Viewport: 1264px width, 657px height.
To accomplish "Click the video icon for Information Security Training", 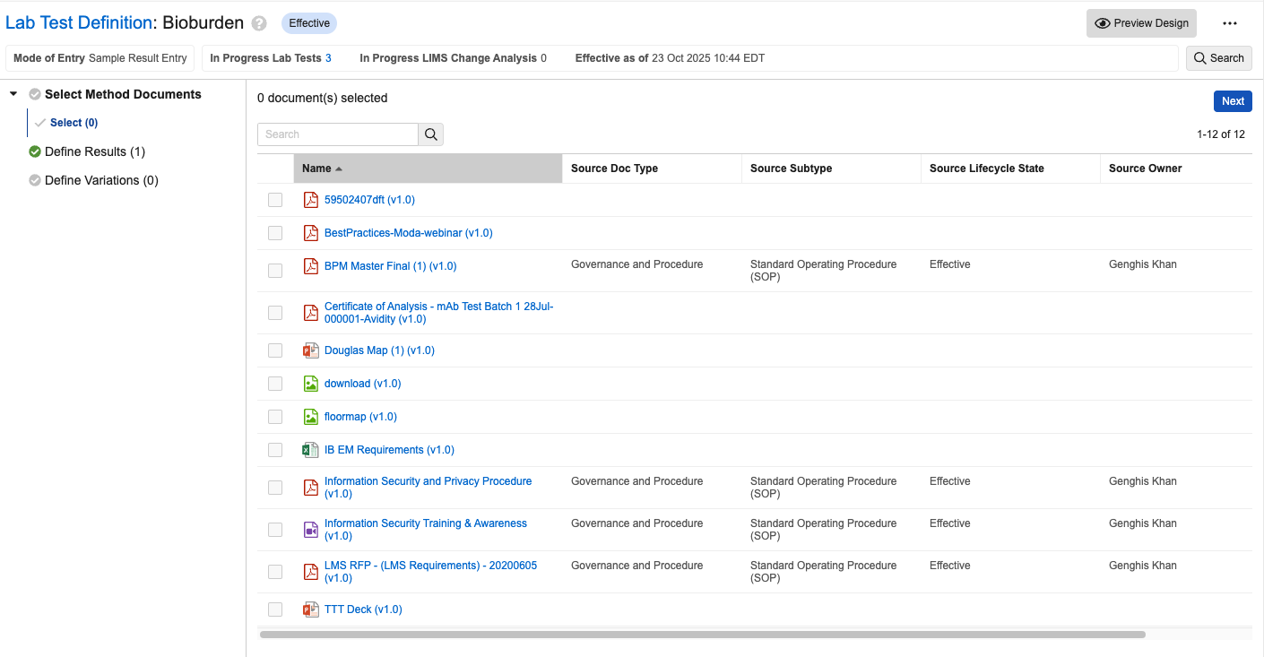I will (x=311, y=530).
